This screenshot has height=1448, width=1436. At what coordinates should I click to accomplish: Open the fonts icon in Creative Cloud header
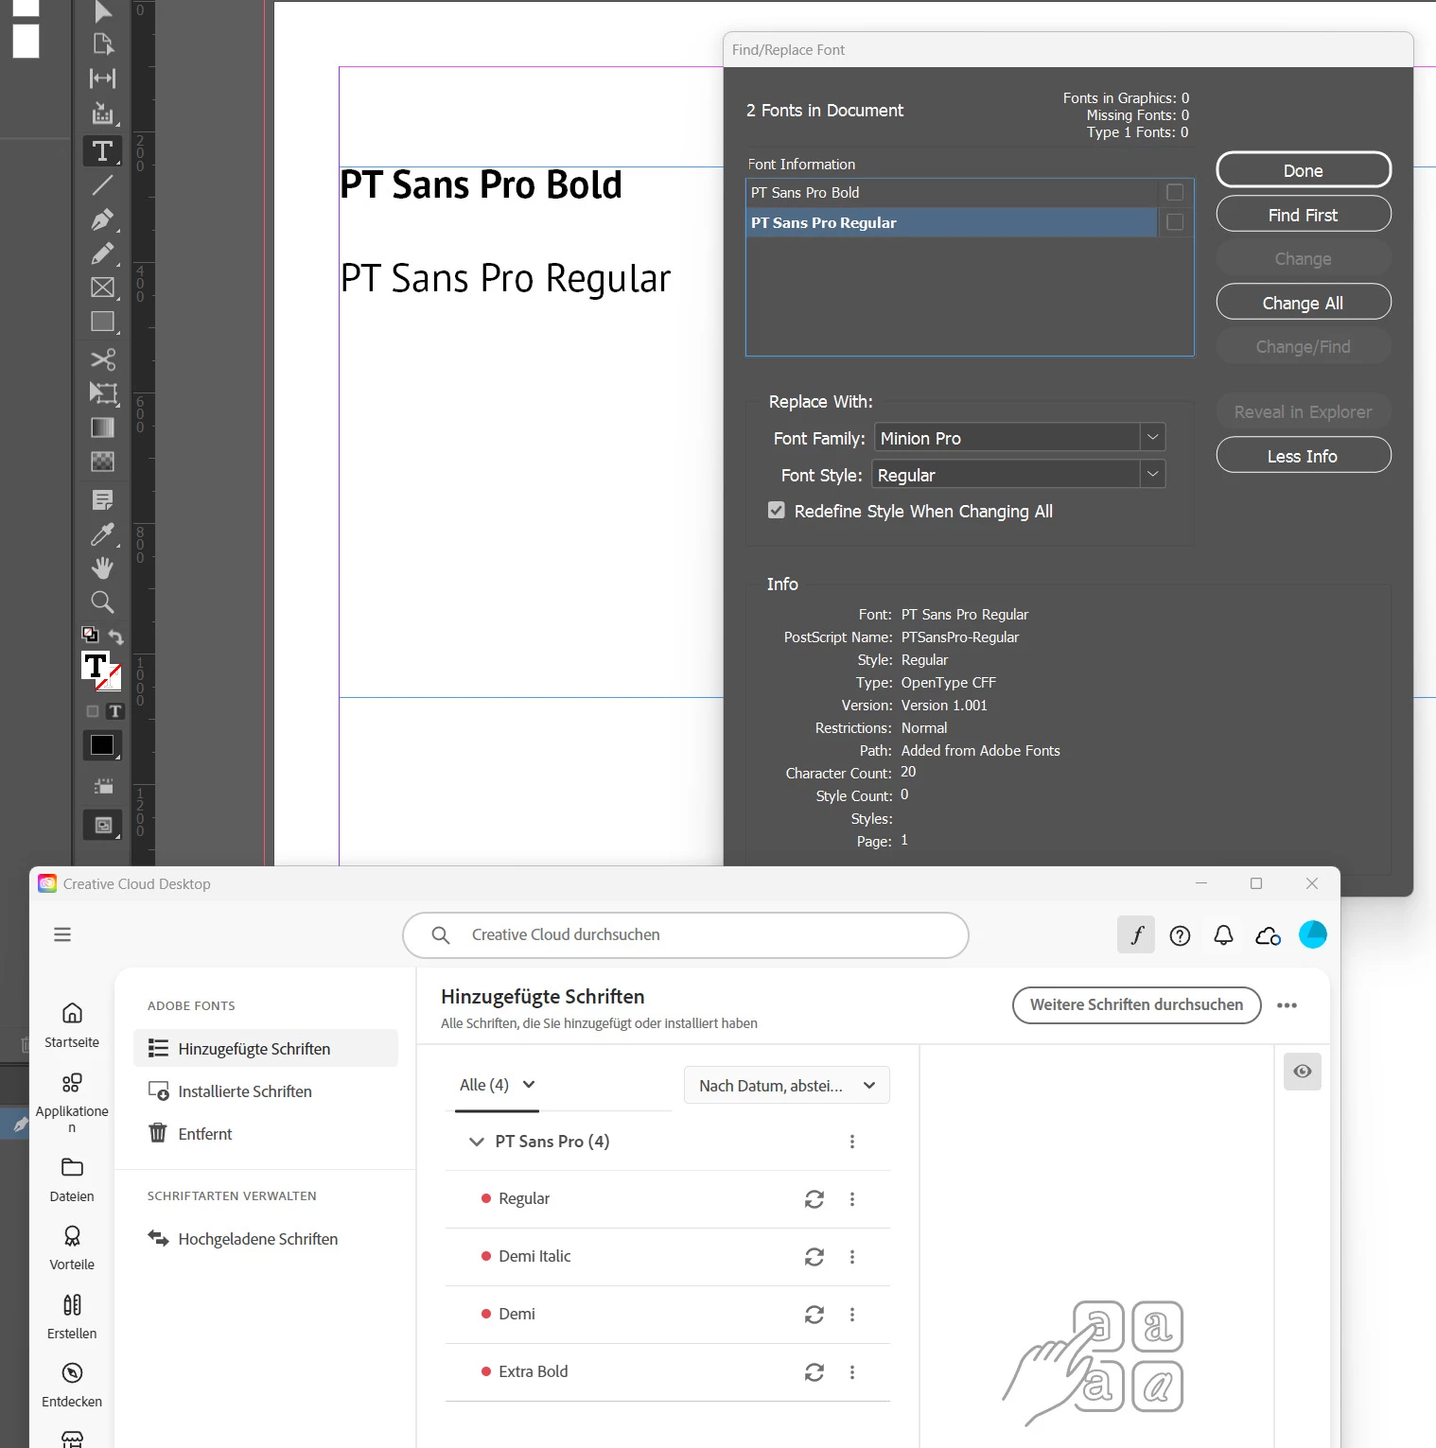tap(1136, 935)
